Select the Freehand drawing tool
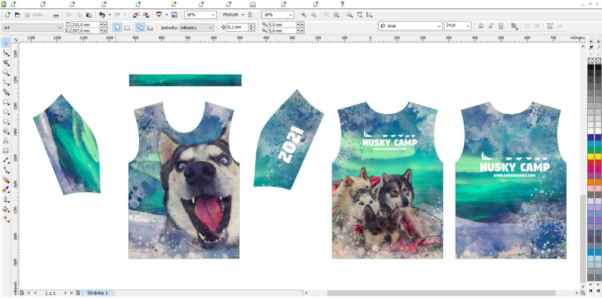Viewport: 602px width, 298px height. click(6, 82)
